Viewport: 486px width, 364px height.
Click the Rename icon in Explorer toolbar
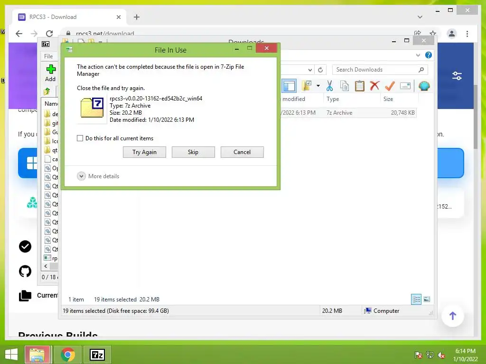coord(405,86)
